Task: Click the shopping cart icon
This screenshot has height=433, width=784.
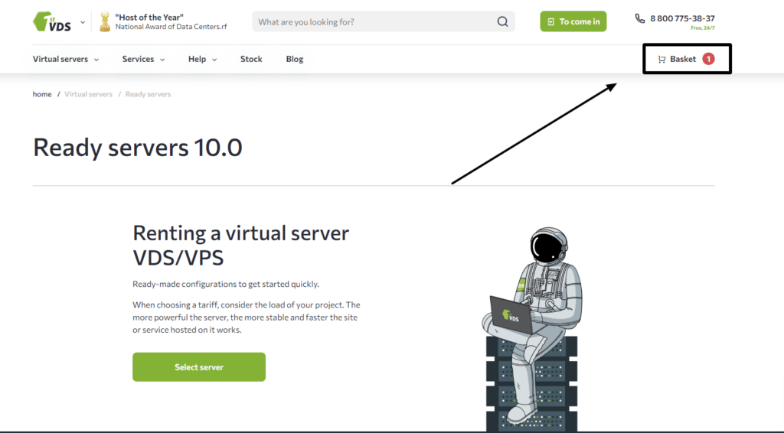Action: 661,60
